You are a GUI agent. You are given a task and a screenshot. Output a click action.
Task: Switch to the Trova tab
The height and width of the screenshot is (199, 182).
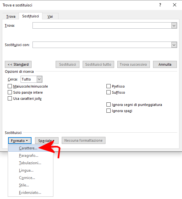click(11, 16)
